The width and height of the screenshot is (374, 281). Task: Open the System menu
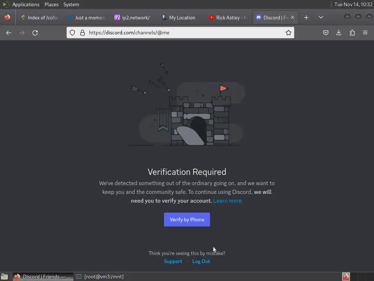point(71,4)
